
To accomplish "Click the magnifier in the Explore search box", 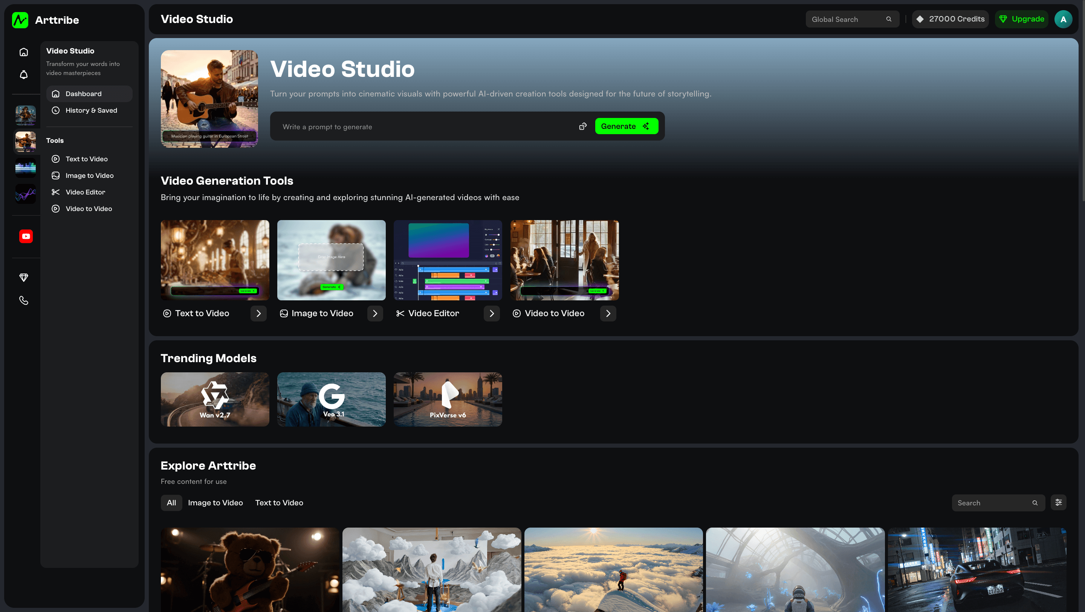I will tap(1035, 503).
